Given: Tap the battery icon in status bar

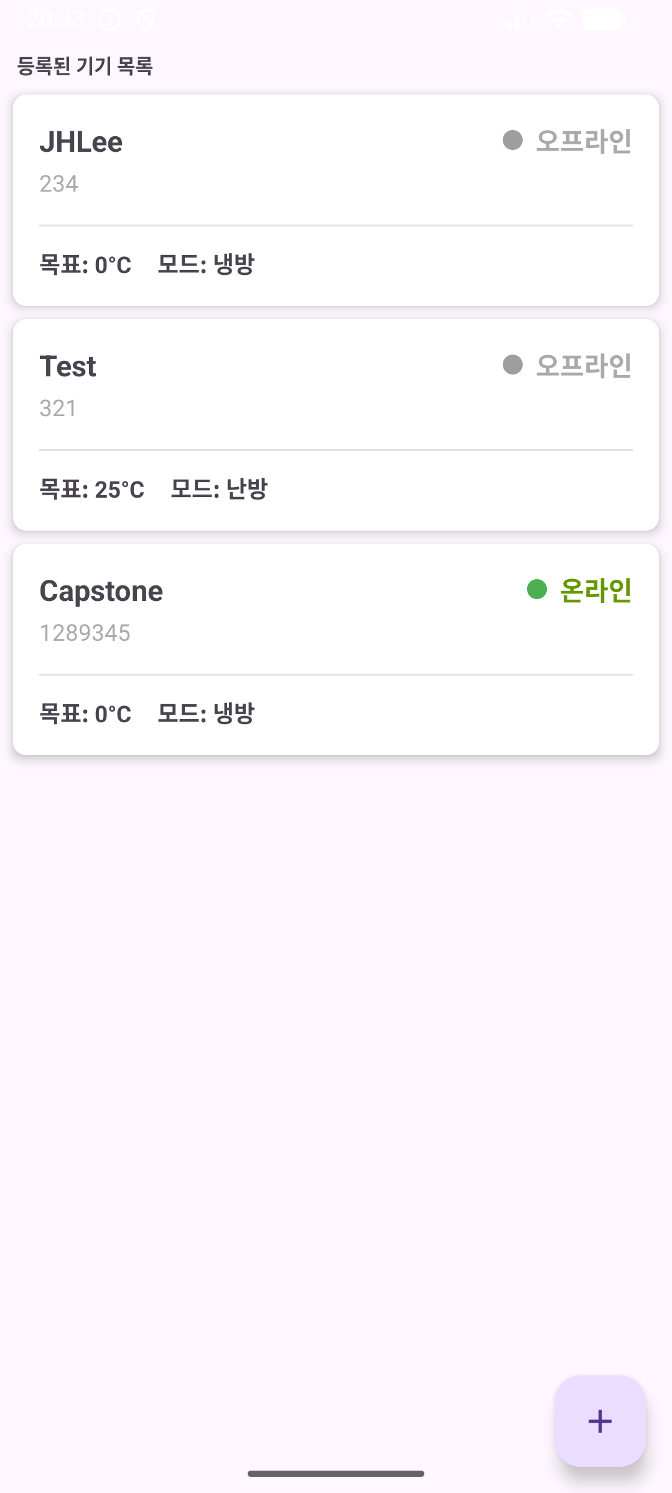Looking at the screenshot, I should pos(602,20).
